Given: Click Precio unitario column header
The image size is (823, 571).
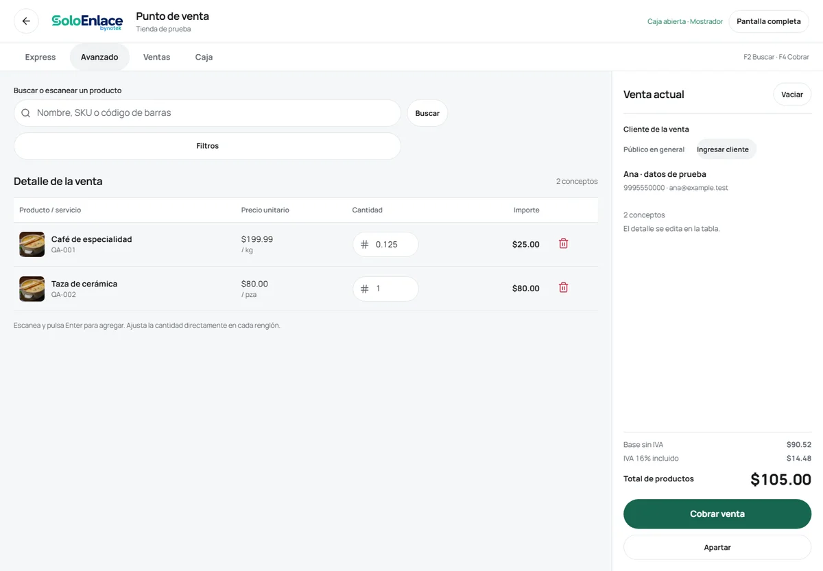Looking at the screenshot, I should click(x=265, y=210).
